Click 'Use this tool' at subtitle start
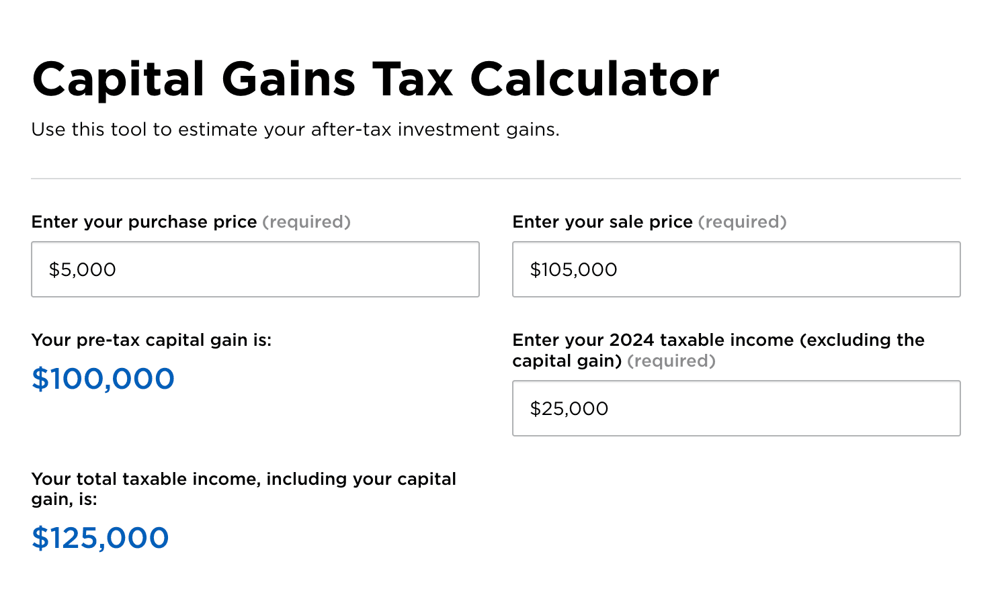This screenshot has width=1000, height=603. [x=89, y=130]
